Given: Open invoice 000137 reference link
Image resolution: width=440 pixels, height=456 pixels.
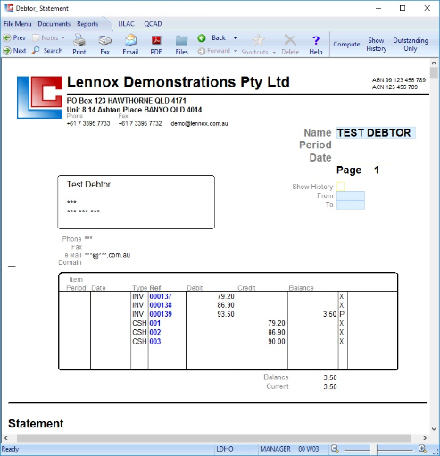Looking at the screenshot, I should click(161, 296).
